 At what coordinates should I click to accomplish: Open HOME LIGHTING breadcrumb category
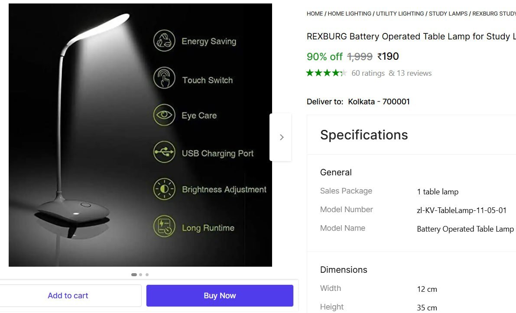(x=349, y=14)
